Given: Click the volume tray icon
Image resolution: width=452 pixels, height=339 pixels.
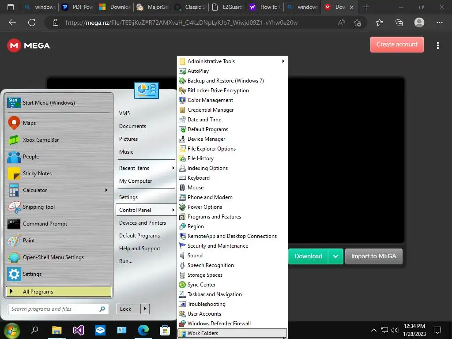Looking at the screenshot, I should click(x=395, y=330).
